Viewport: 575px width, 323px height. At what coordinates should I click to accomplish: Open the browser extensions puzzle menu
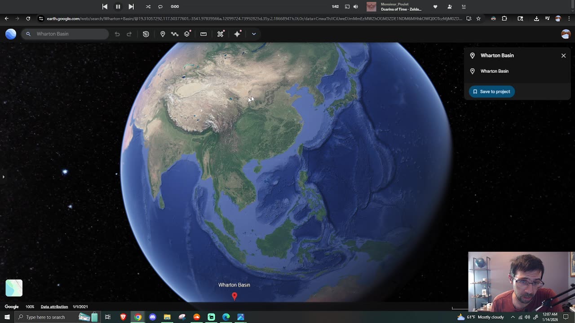click(504, 18)
